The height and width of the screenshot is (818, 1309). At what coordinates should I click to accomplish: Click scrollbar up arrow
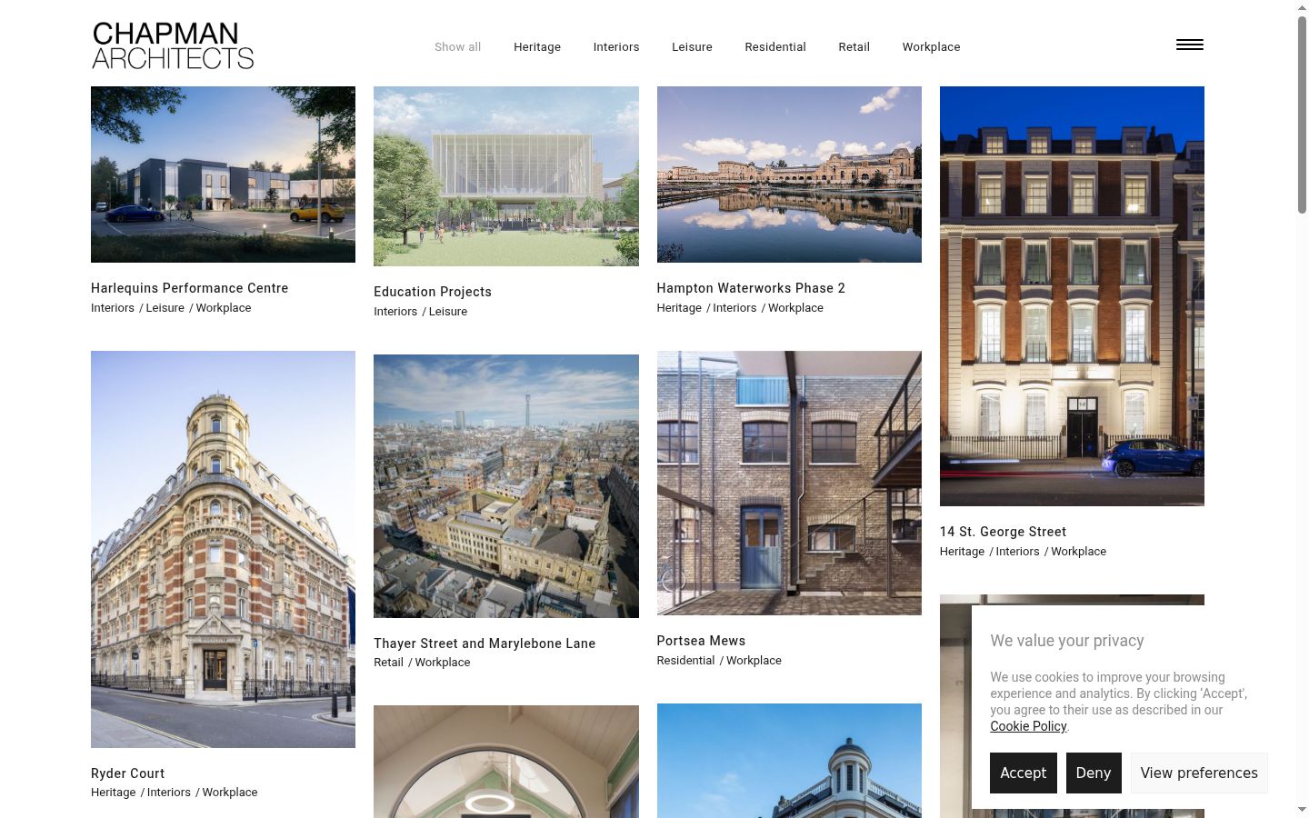[x=1302, y=6]
